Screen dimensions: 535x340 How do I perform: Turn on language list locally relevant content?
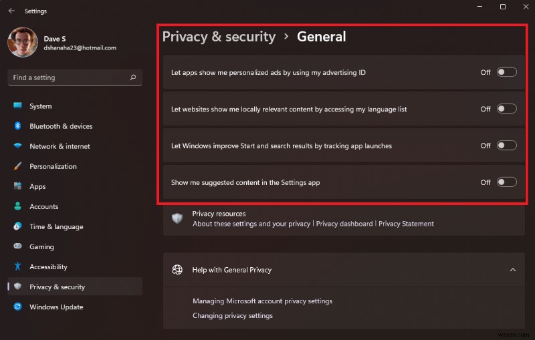coord(507,109)
